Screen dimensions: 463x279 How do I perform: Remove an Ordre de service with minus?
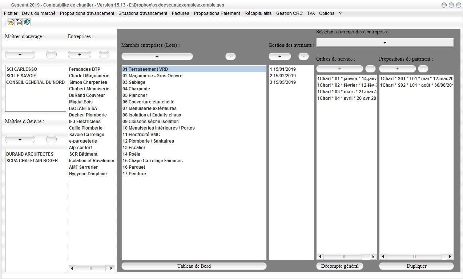tap(370, 69)
